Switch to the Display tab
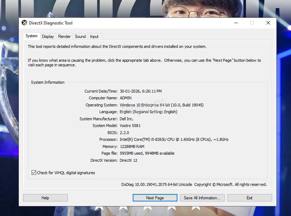The width and height of the screenshot is (291, 216). click(x=48, y=37)
